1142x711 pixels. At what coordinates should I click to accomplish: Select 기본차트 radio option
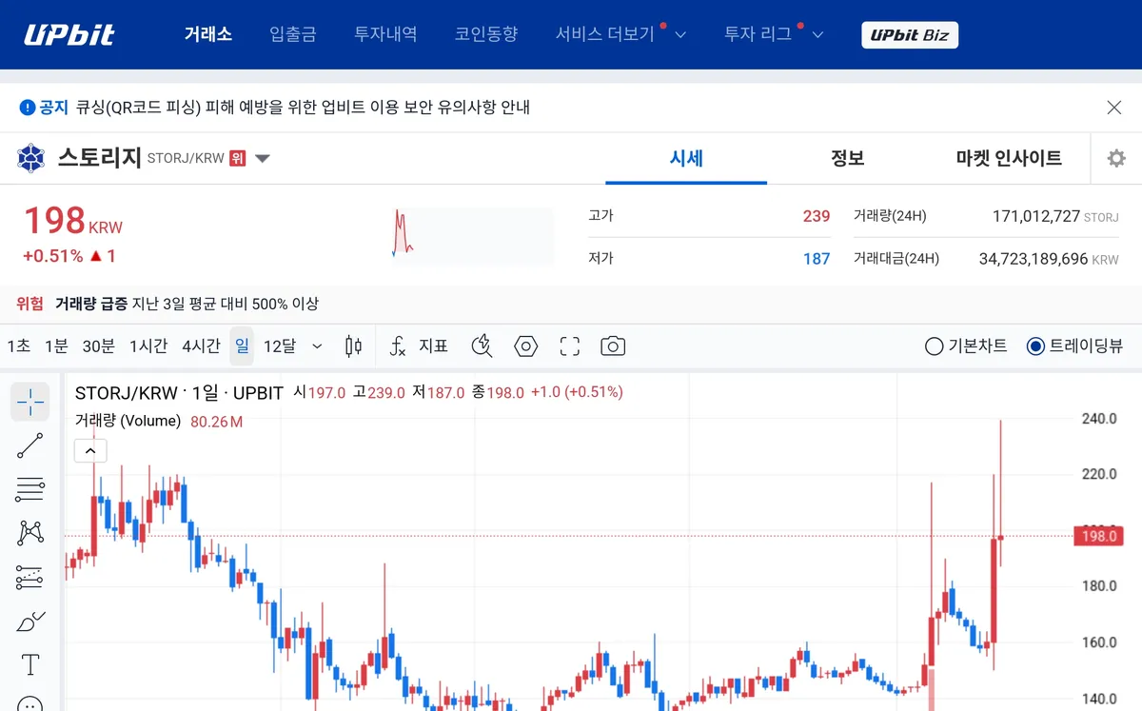pos(966,346)
